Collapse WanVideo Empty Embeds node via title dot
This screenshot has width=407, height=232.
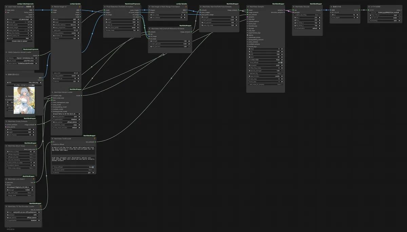point(6,121)
